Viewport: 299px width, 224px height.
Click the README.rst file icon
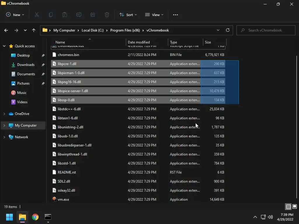pyautogui.click(x=54, y=172)
